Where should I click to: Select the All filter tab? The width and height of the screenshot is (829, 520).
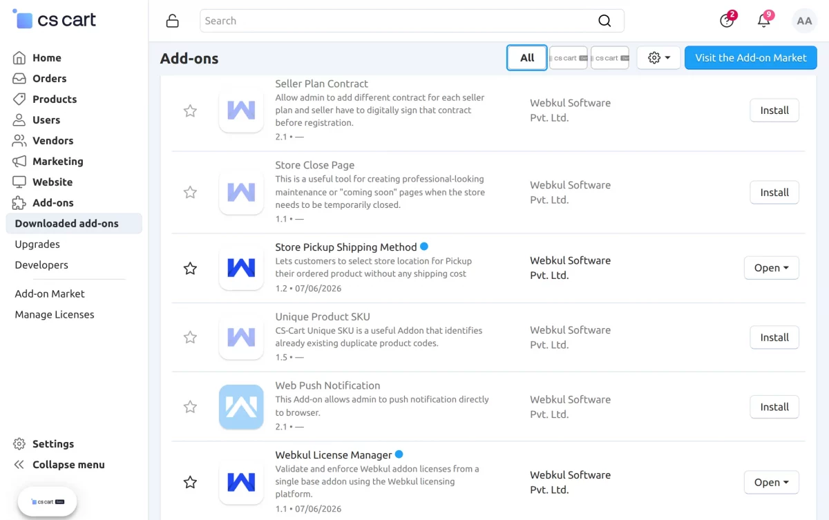point(527,58)
